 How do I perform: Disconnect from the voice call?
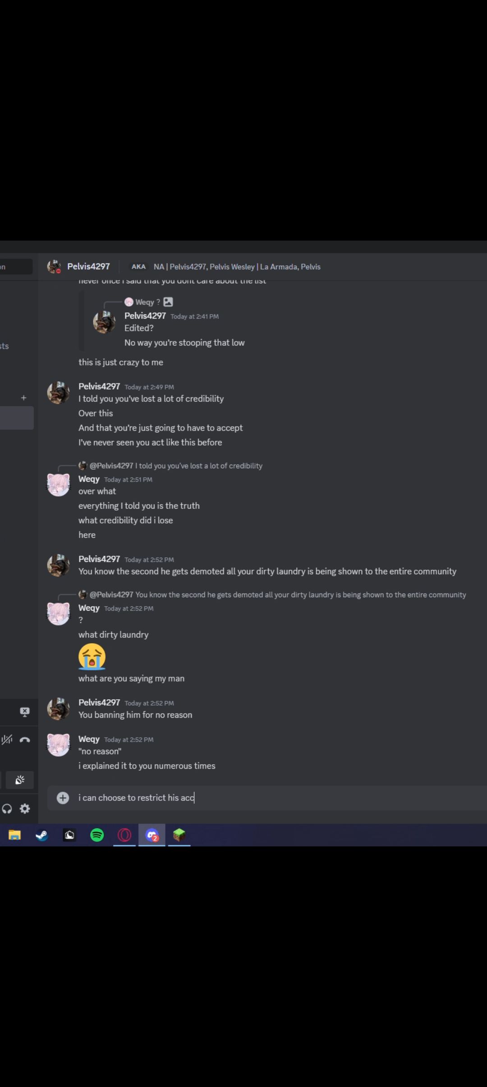25,739
